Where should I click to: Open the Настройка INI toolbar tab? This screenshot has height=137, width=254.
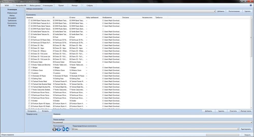(21, 6)
